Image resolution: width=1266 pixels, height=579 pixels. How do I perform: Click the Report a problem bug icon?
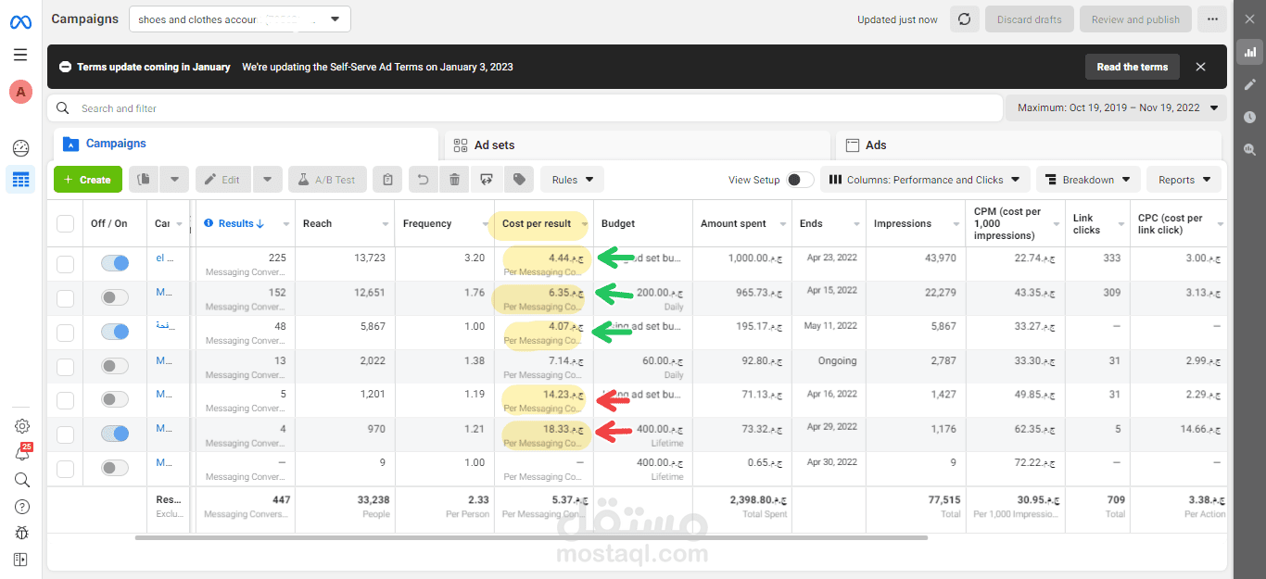(22, 533)
